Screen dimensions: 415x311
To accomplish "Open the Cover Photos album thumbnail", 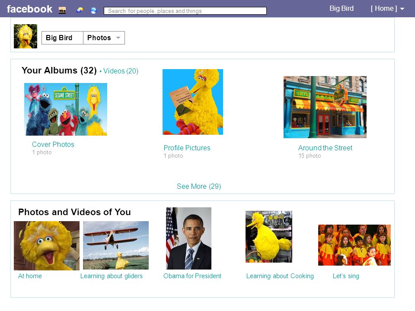I will point(66,109).
